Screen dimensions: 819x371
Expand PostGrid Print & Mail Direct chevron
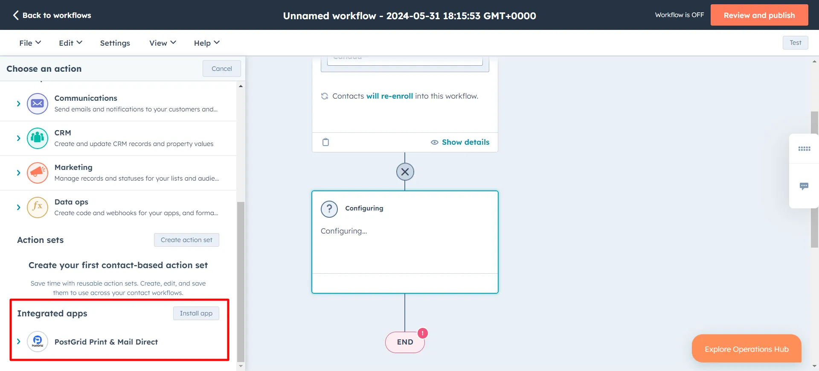tap(18, 342)
